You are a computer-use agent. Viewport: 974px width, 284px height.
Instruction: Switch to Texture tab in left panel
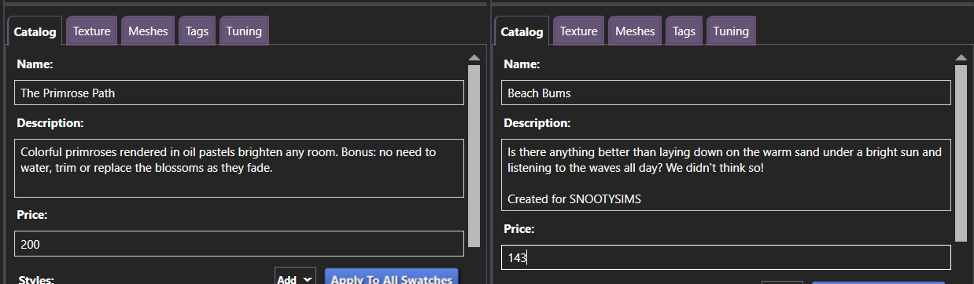91,31
